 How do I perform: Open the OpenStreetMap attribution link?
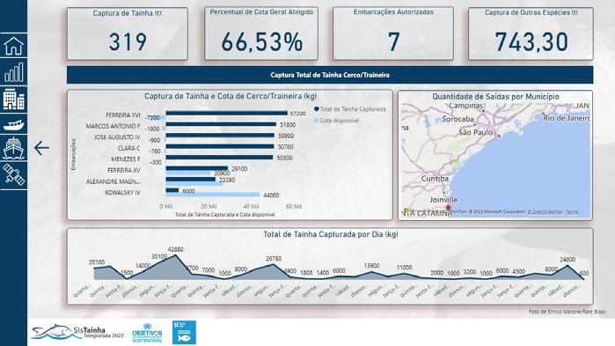pyautogui.click(x=545, y=212)
